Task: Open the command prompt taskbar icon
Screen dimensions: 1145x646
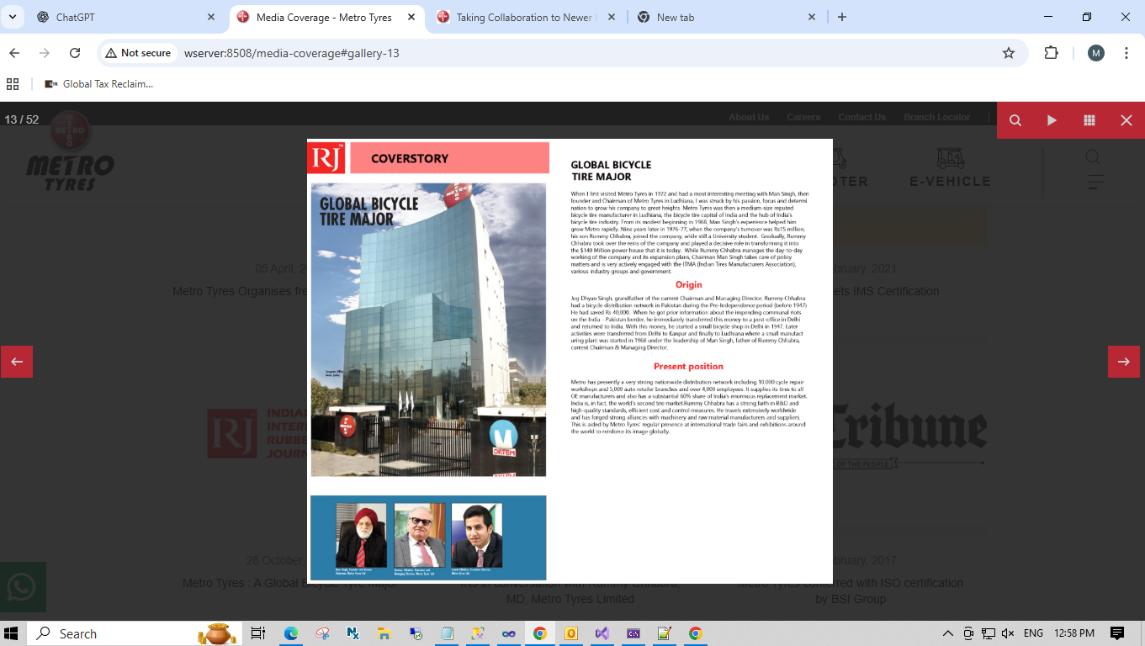Action: (633, 633)
